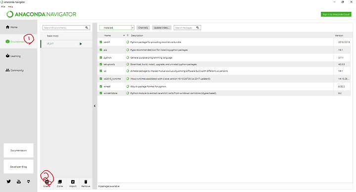Toggle the vs2015_runtime package checkbox
The height and width of the screenshot is (192, 356).
[101, 79]
